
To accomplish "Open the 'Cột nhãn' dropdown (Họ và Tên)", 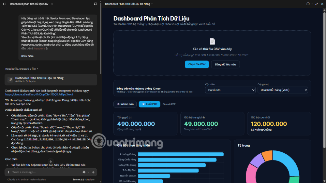I will tap(230, 90).
